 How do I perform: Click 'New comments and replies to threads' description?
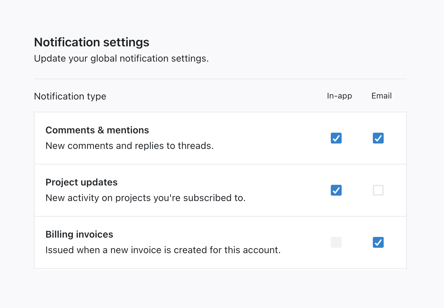pos(129,146)
